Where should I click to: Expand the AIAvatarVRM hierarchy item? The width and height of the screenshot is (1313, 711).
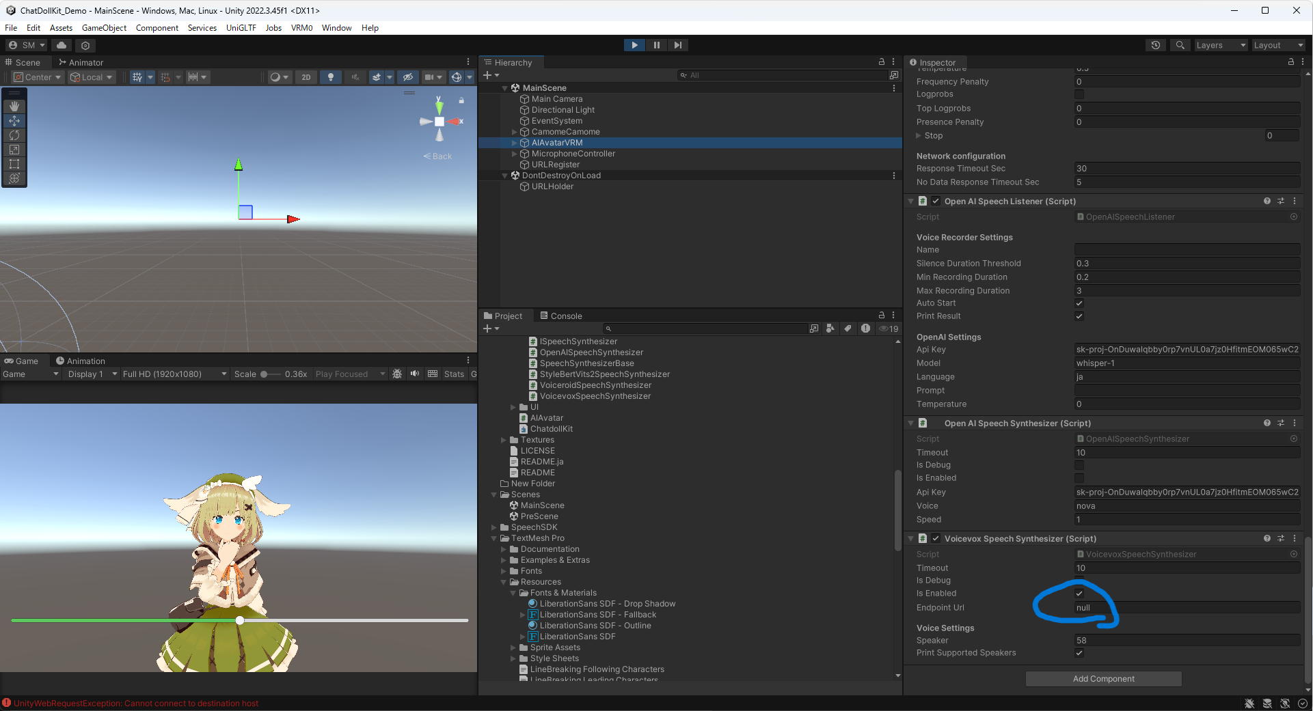coord(515,143)
